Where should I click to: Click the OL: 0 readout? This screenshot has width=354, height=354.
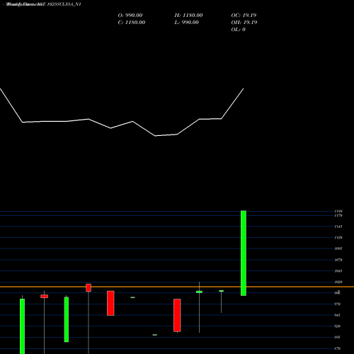coord(239,30)
